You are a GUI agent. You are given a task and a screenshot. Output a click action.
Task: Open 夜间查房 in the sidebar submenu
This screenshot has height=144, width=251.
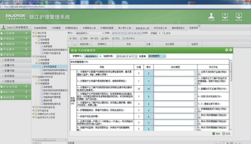click(x=9, y=76)
